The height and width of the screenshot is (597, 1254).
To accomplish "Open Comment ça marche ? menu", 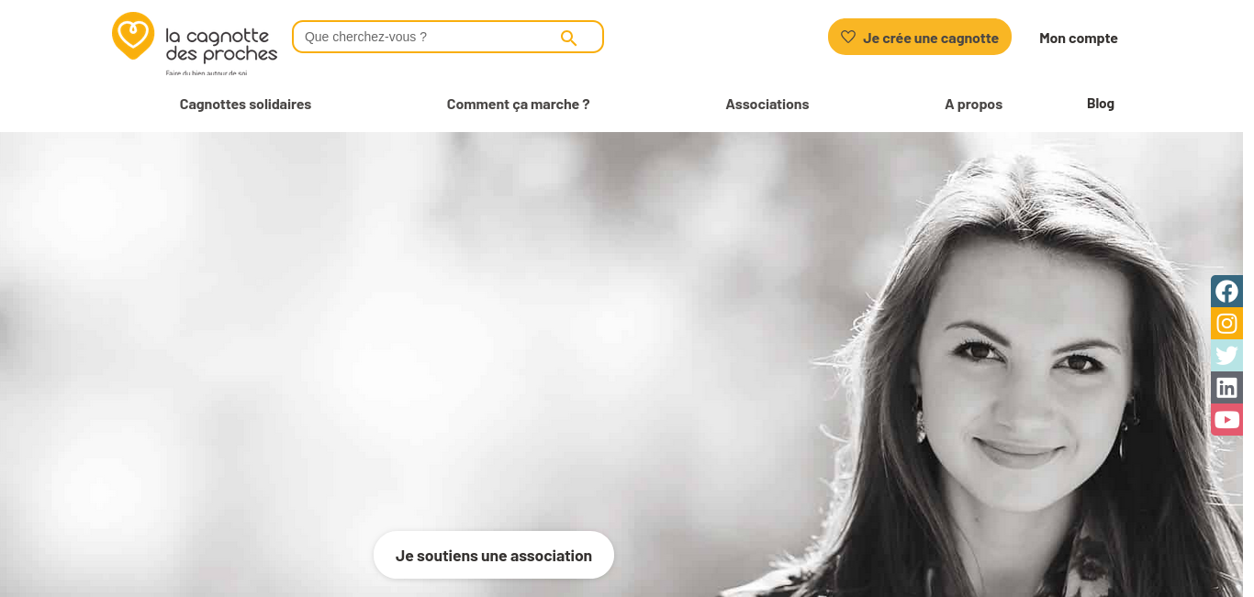I will click(519, 105).
